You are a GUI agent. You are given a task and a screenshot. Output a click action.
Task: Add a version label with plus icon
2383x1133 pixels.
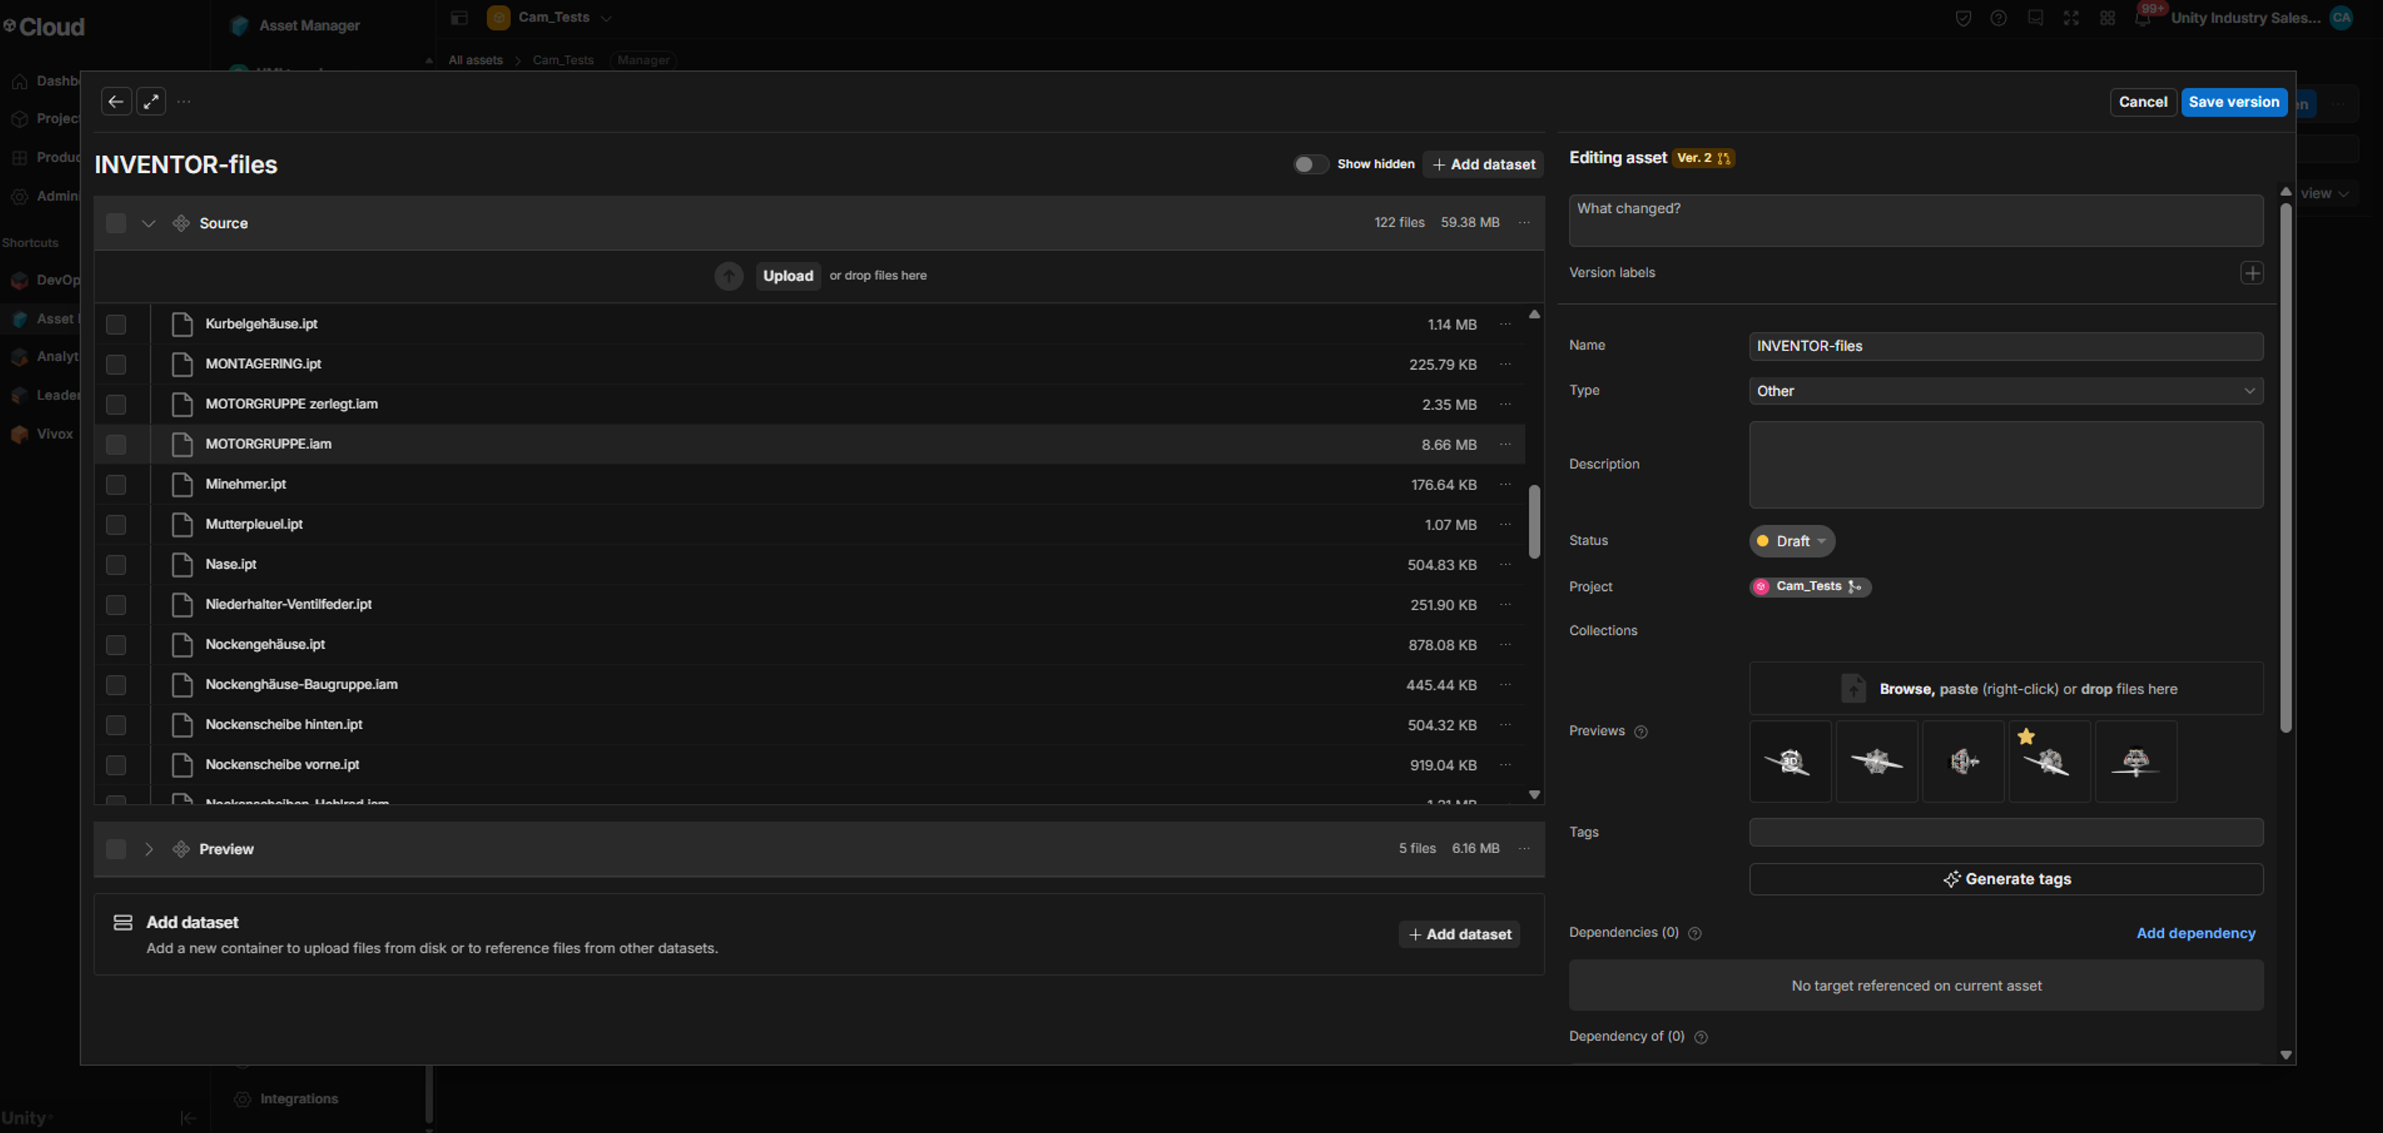[2252, 272]
